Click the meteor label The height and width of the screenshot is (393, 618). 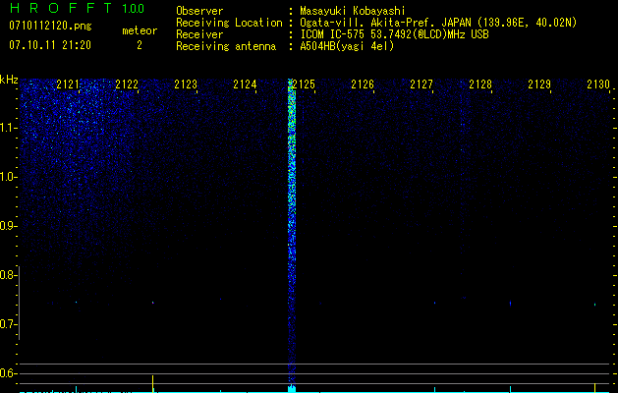[140, 30]
